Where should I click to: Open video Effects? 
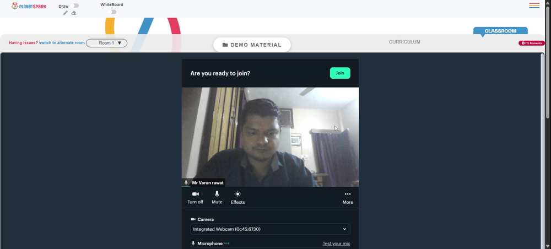coord(238,198)
